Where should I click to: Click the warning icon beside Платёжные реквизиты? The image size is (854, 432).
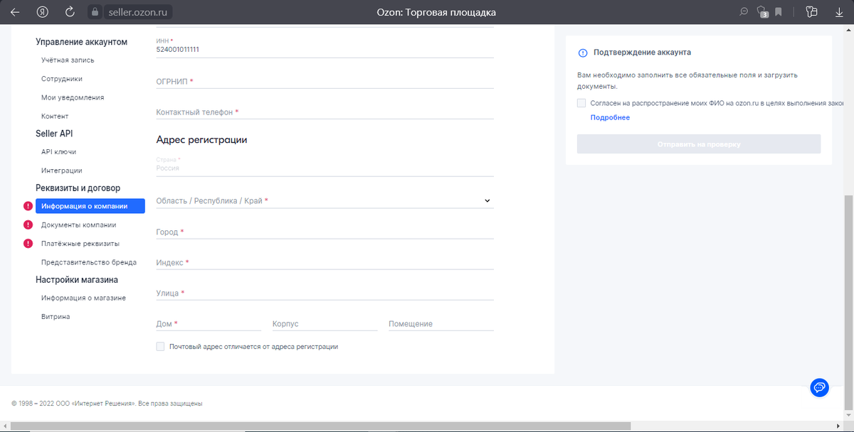28,243
